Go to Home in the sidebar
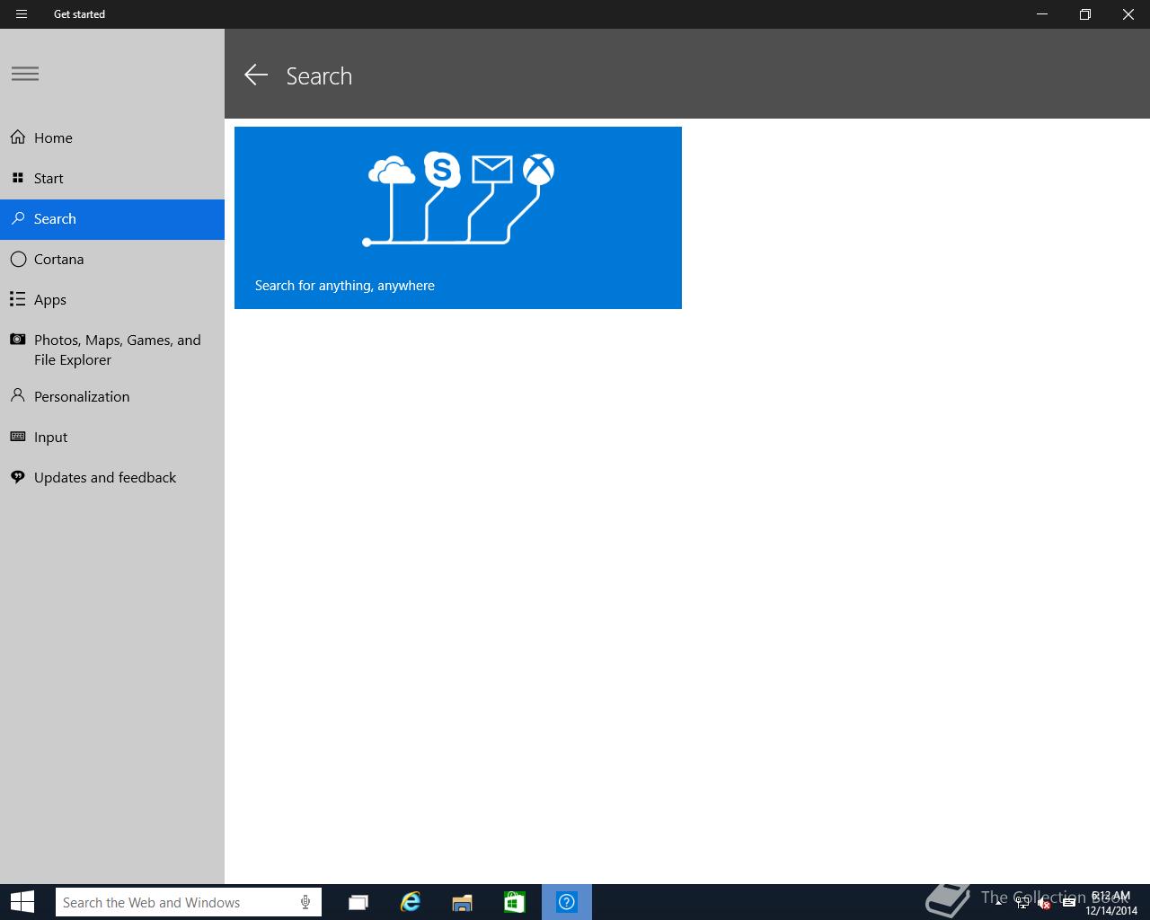The width and height of the screenshot is (1150, 920). (112, 137)
